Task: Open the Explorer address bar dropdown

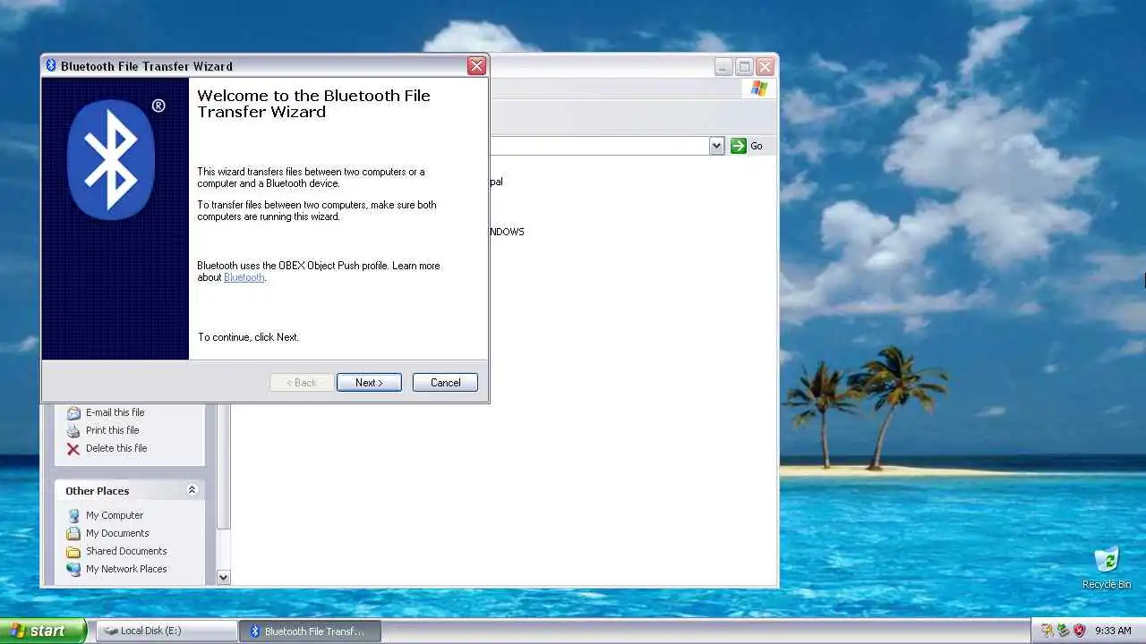Action: [716, 146]
